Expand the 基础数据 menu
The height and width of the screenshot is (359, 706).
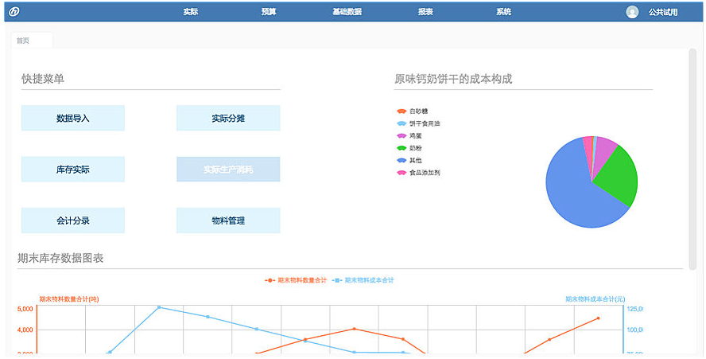(x=347, y=12)
